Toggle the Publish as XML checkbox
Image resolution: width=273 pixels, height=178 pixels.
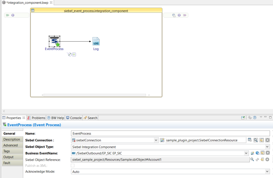click(x=73, y=166)
